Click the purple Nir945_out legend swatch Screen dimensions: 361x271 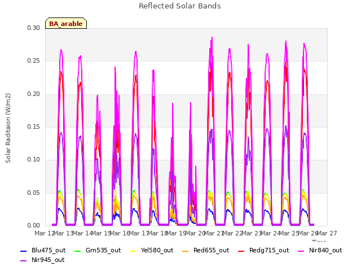[24, 261]
